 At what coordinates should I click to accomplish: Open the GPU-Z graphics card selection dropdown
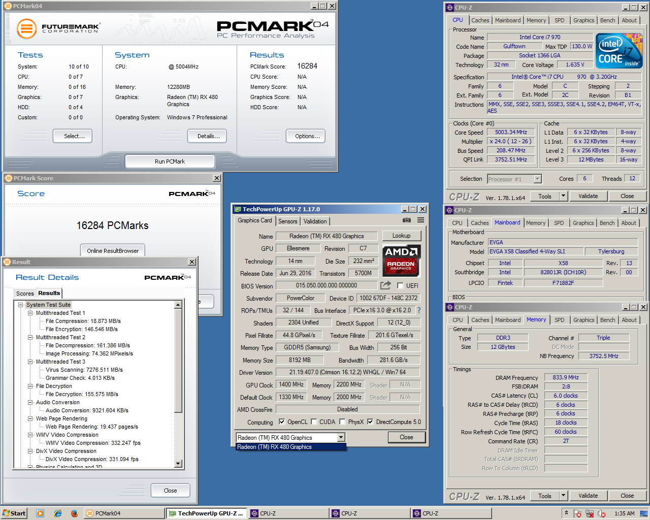pos(341,437)
